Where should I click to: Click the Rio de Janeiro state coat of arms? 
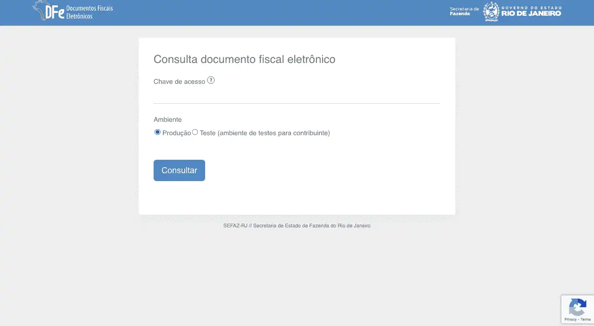pyautogui.click(x=491, y=12)
